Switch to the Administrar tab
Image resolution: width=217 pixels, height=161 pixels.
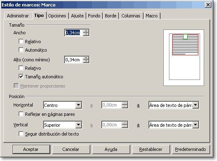point(18,16)
